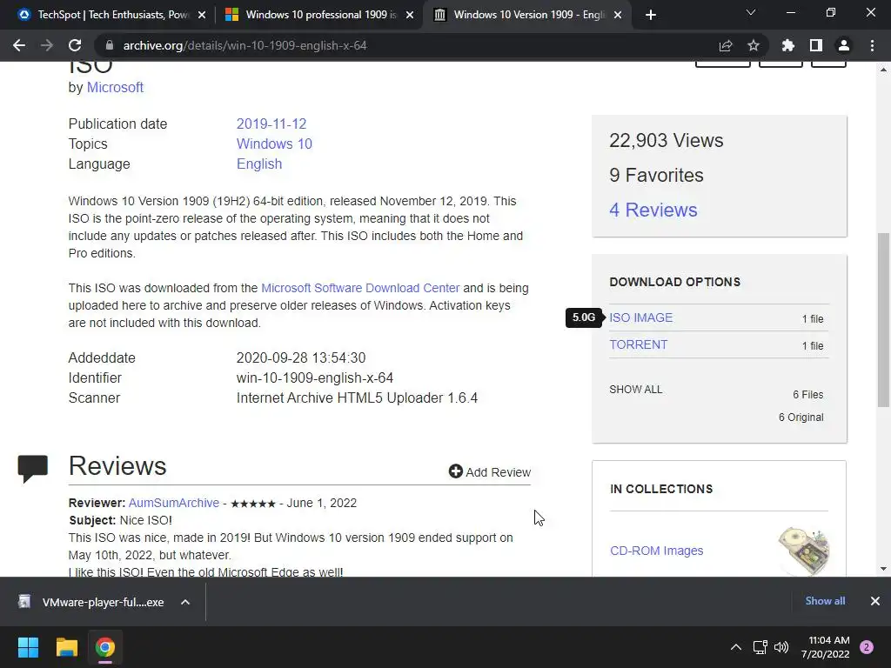Open the Microsoft author link
891x668 pixels.
click(x=115, y=88)
